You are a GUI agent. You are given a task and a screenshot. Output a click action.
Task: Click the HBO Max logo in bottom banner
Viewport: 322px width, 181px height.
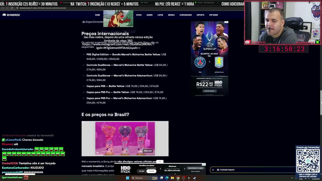pyautogui.click(x=126, y=169)
